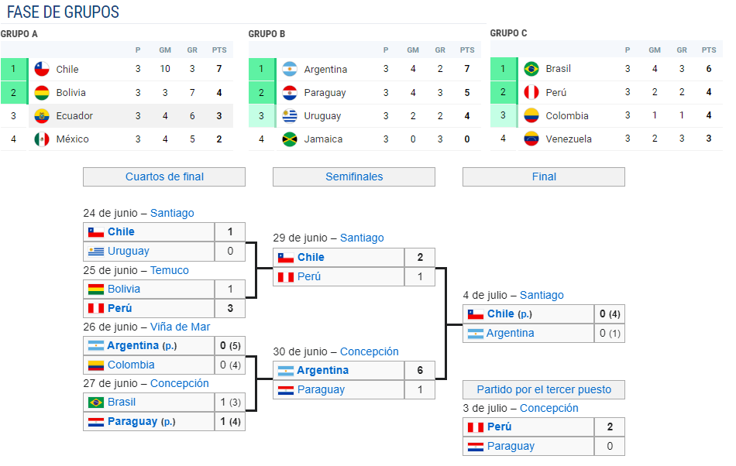Click the Ecuador flag icon in Grupo A
This screenshot has height=466, width=736.
pyautogui.click(x=42, y=116)
